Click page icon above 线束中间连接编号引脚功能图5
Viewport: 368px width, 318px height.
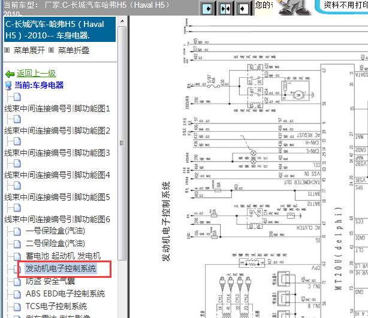tap(17, 186)
